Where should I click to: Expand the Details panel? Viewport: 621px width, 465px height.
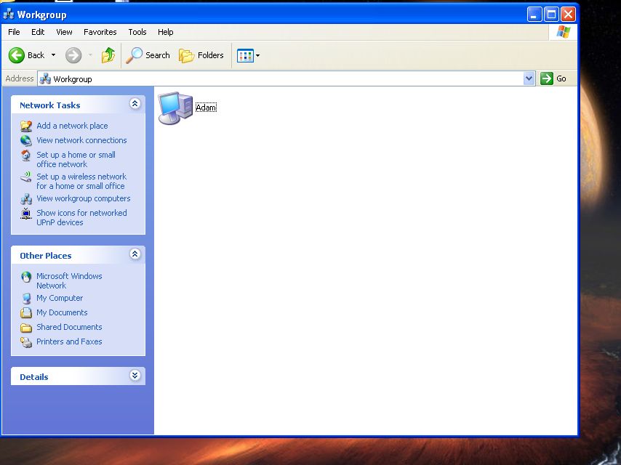click(x=135, y=375)
